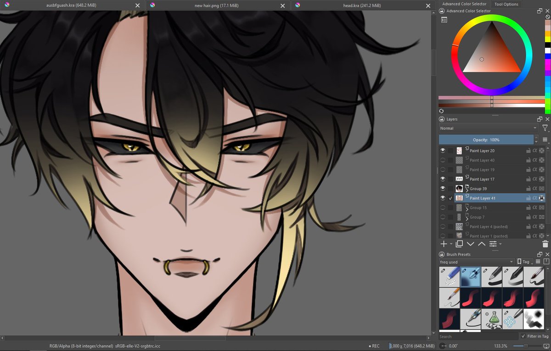Toggle alpha lock on Paint Layer 41
The width and height of the screenshot is (551, 351).
[542, 198]
